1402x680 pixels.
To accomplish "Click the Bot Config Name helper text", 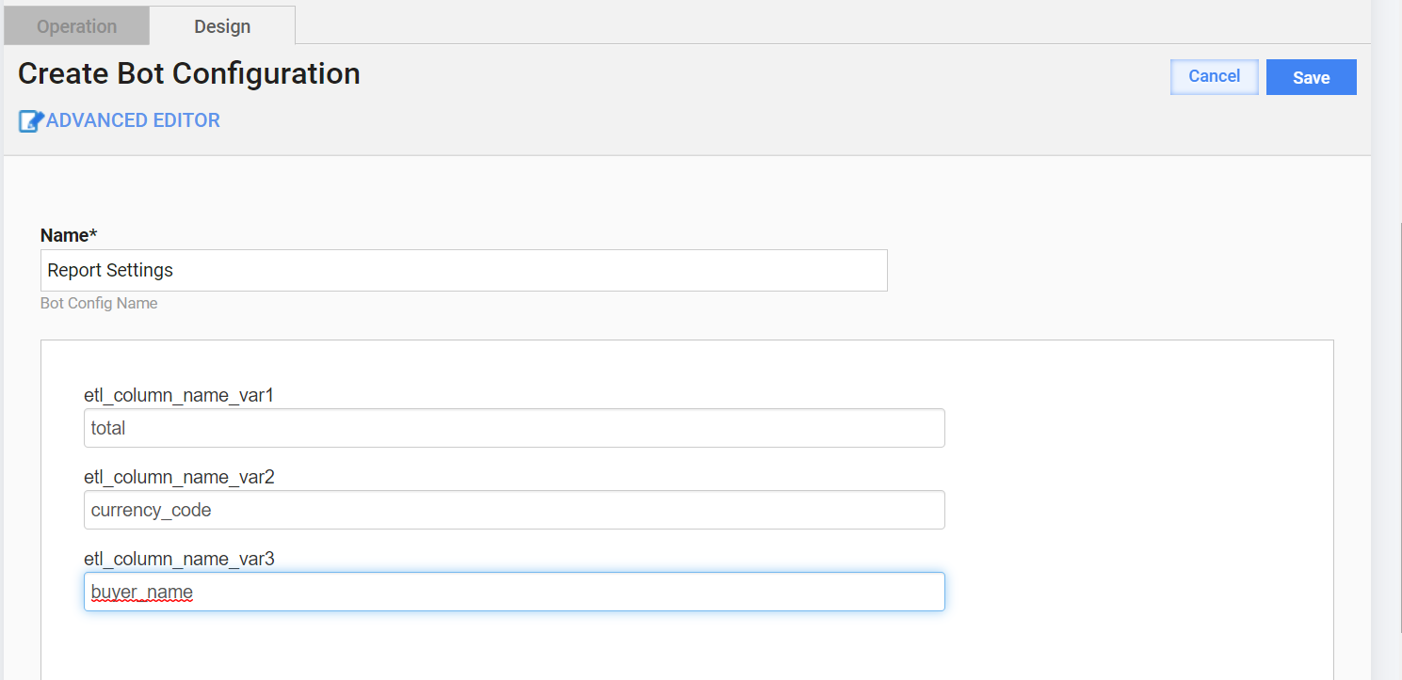I will tap(99, 304).
